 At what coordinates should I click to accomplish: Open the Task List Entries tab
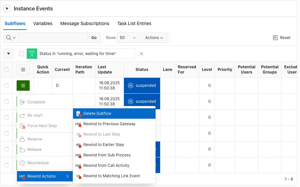[134, 23]
